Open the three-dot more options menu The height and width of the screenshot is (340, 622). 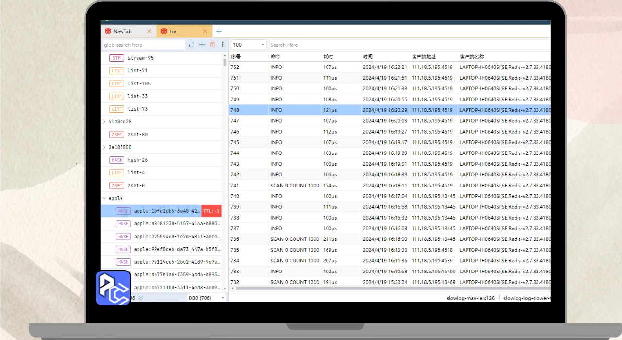(223, 45)
